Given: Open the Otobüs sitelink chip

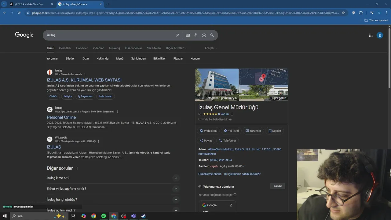Looking at the screenshot, I should coord(53,96).
